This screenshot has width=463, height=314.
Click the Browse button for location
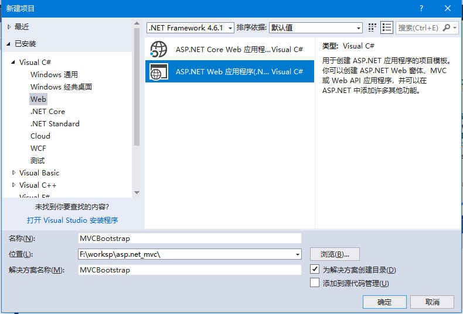click(335, 254)
